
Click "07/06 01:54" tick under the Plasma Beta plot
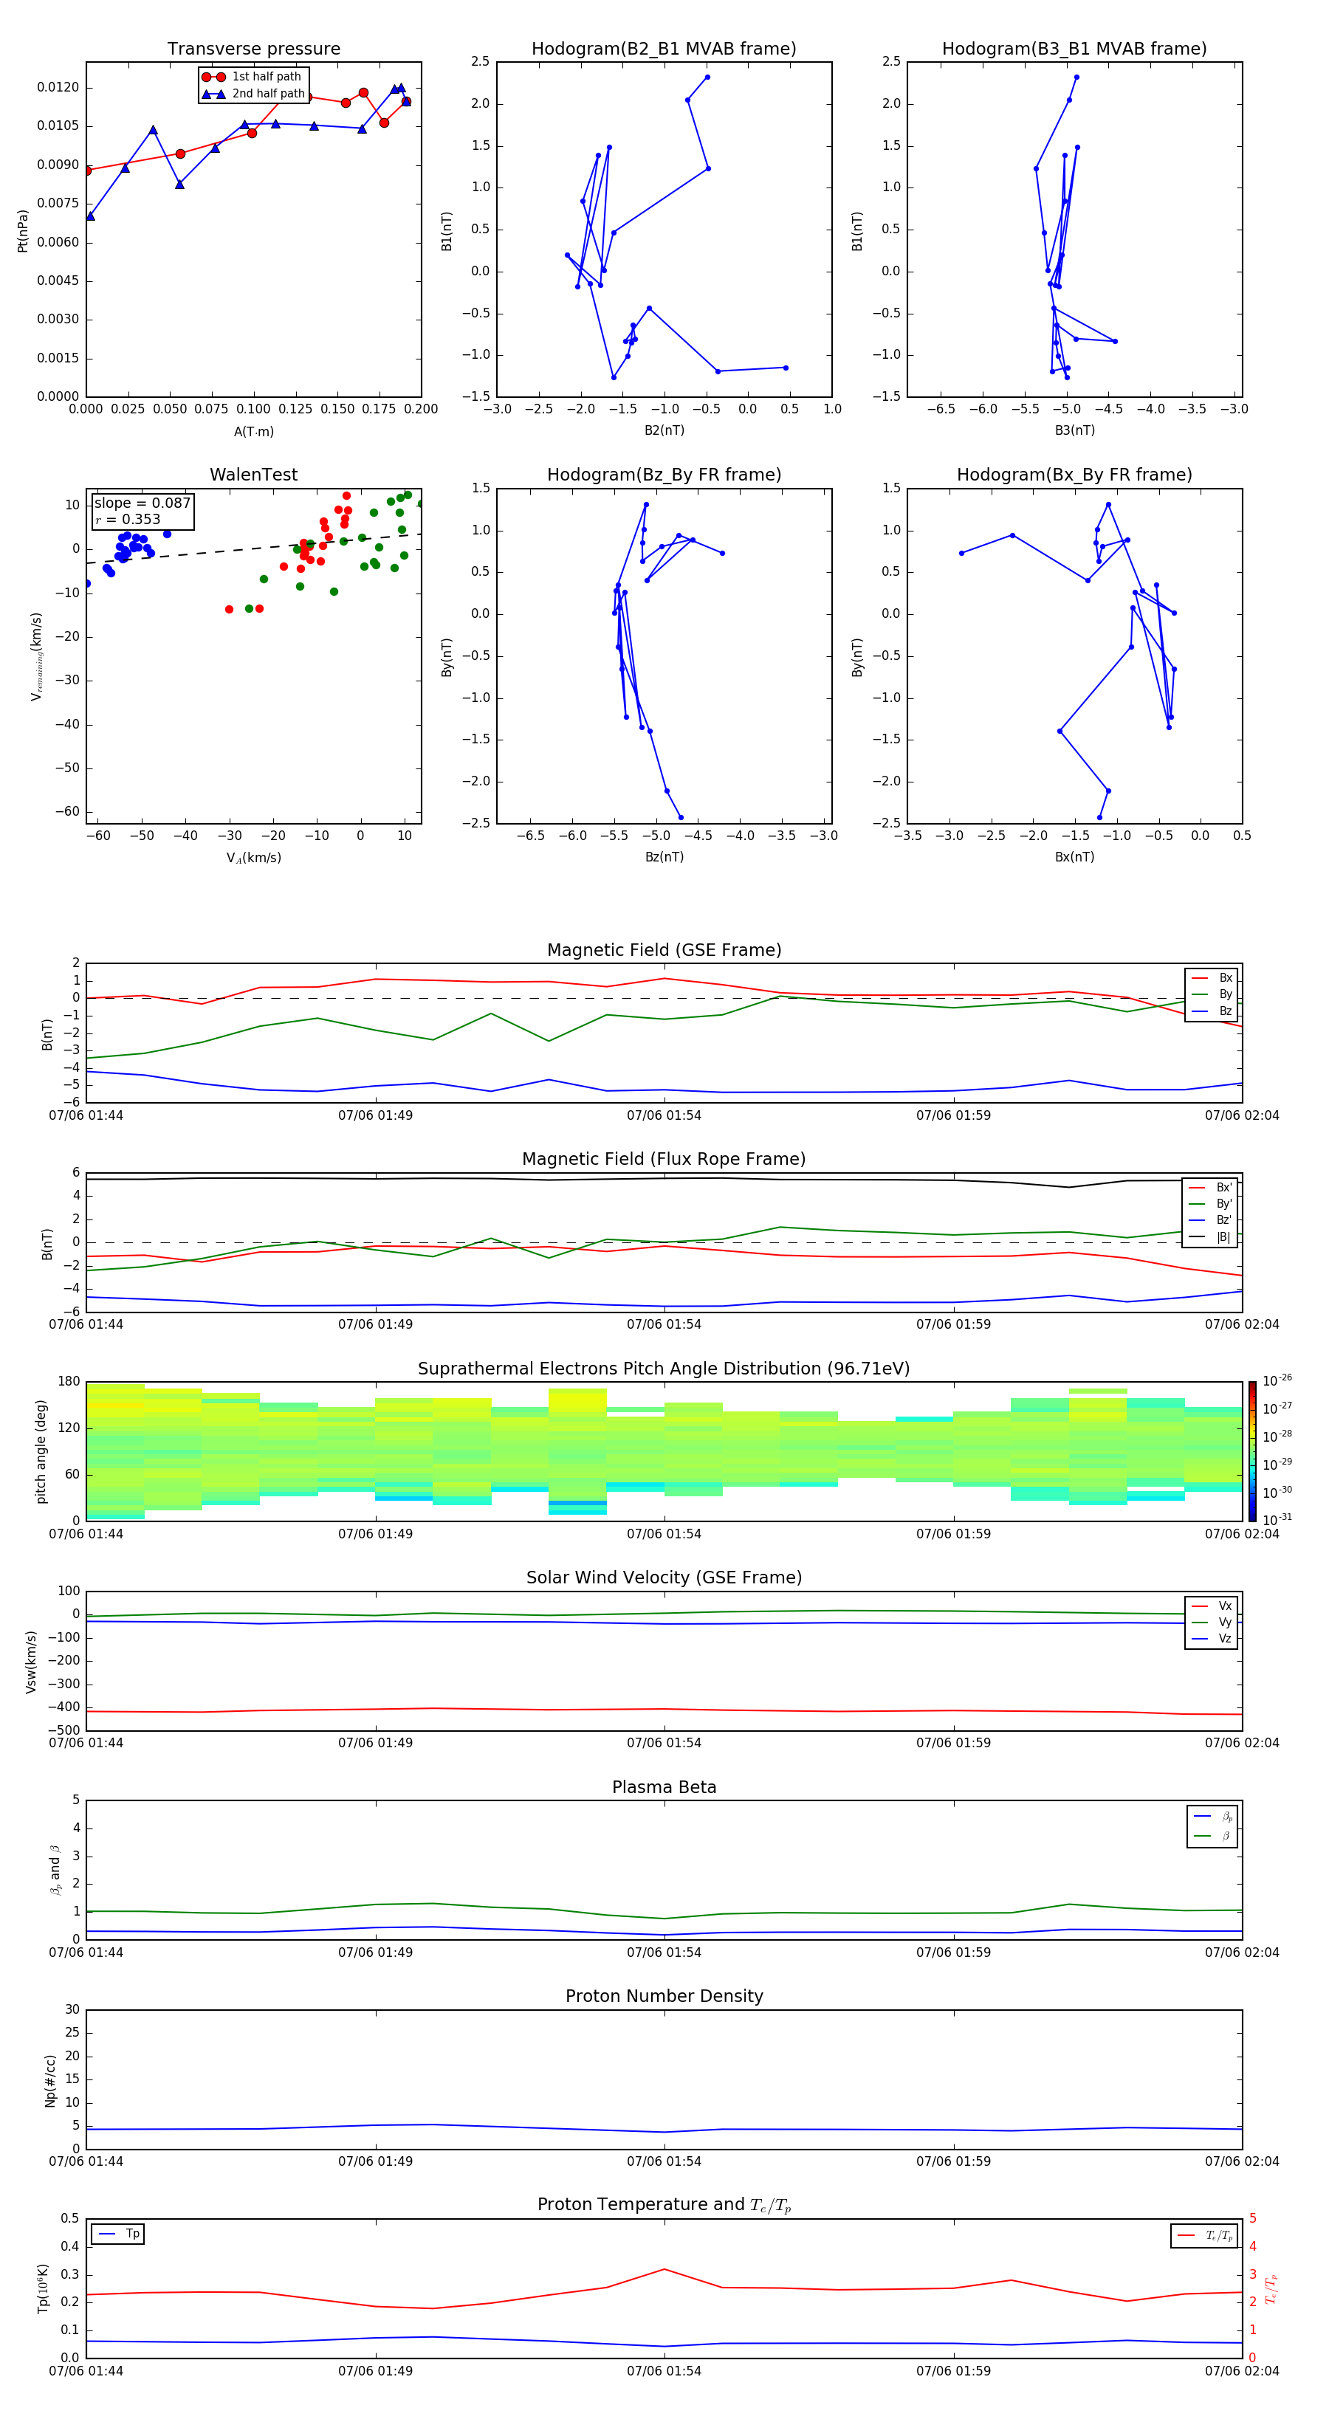pyautogui.click(x=664, y=1952)
